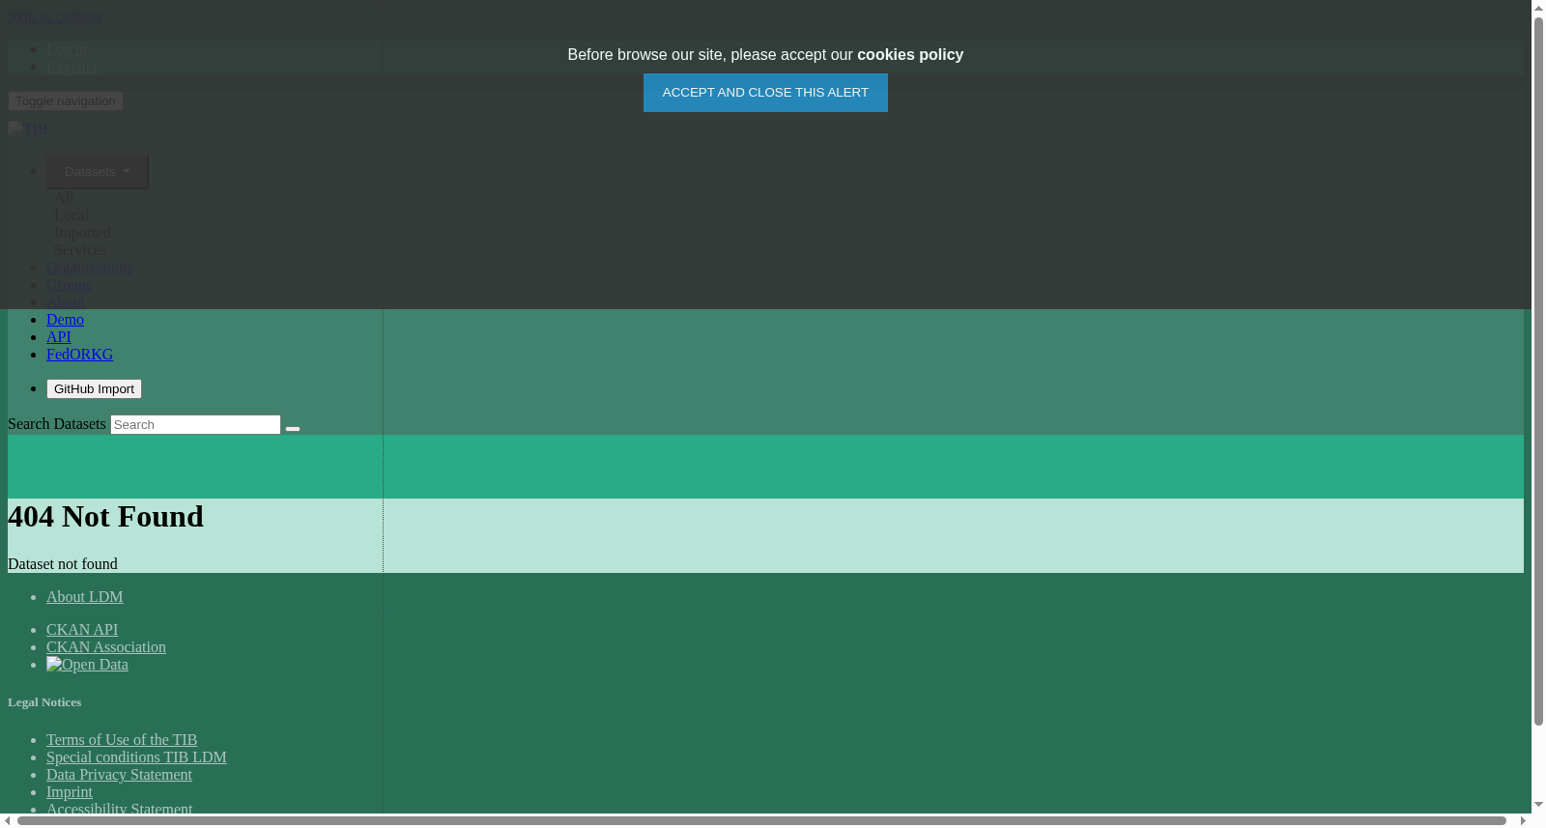Screen dimensions: 1546x828
Task: Focus the Search Datasets input field
Action: (x=195, y=425)
